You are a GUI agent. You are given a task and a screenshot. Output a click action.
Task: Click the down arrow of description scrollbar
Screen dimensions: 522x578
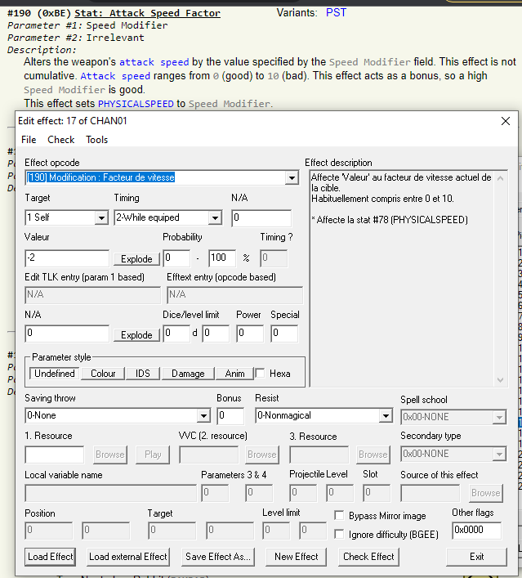(x=500, y=379)
